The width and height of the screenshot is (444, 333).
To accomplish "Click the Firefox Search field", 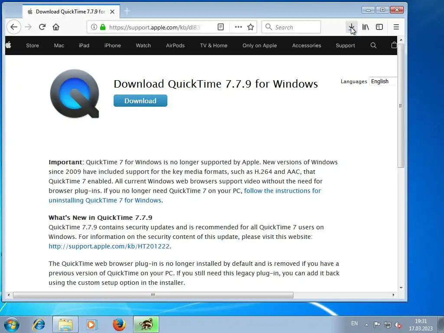I will tap(291, 27).
